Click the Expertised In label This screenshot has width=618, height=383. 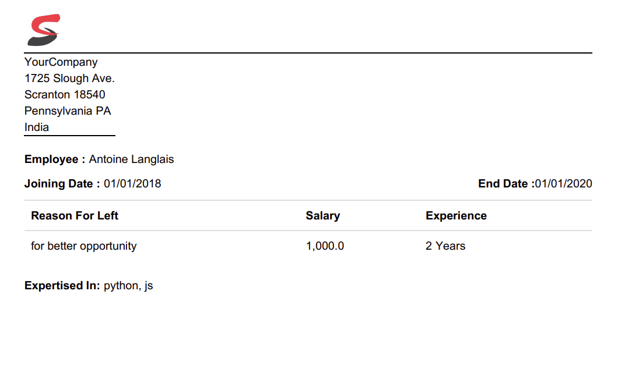click(62, 286)
